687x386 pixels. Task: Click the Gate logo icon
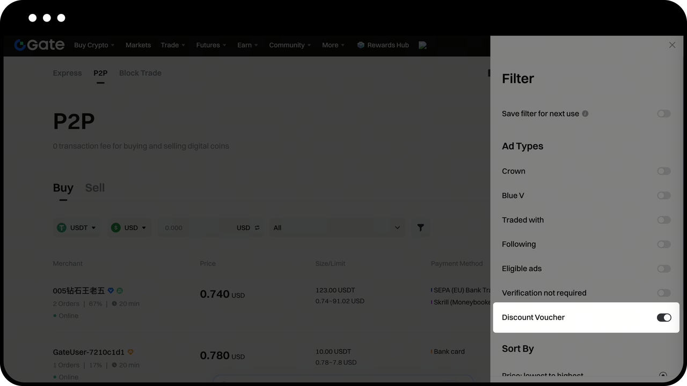coord(20,45)
